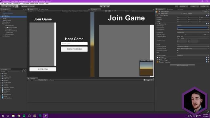The height and width of the screenshot is (118, 210).
Task: Open Transform component help book icon
Action: [x=207, y=16]
